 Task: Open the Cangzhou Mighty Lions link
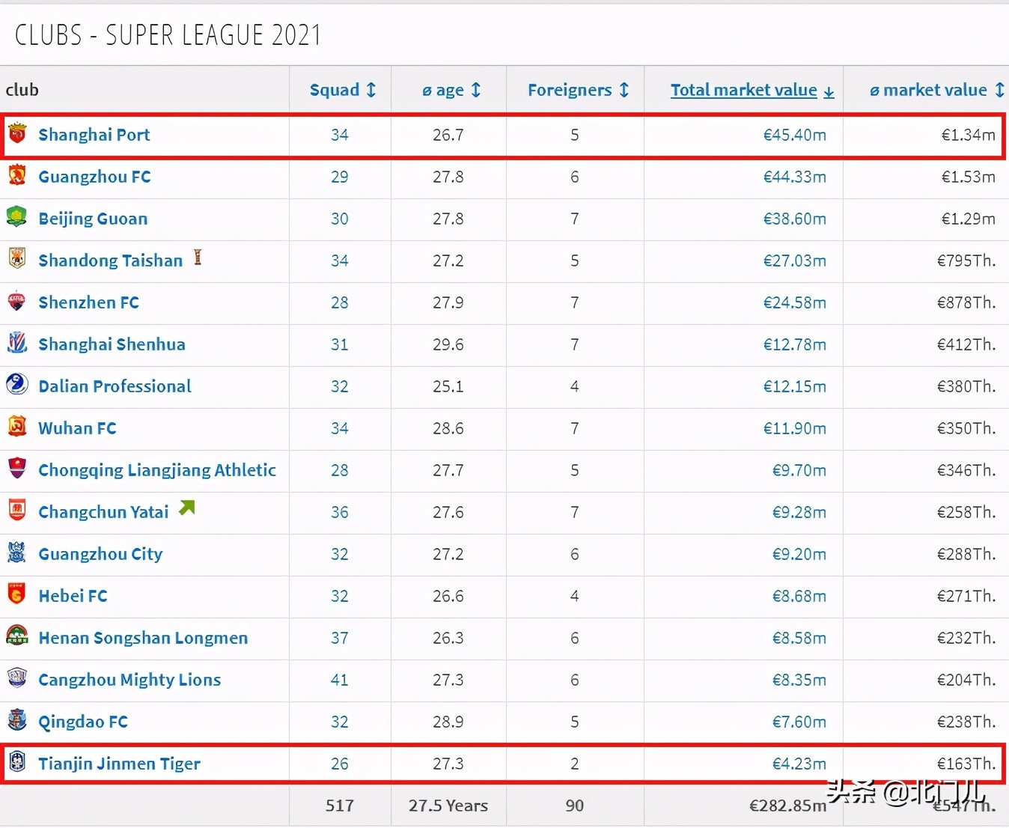[x=130, y=680]
